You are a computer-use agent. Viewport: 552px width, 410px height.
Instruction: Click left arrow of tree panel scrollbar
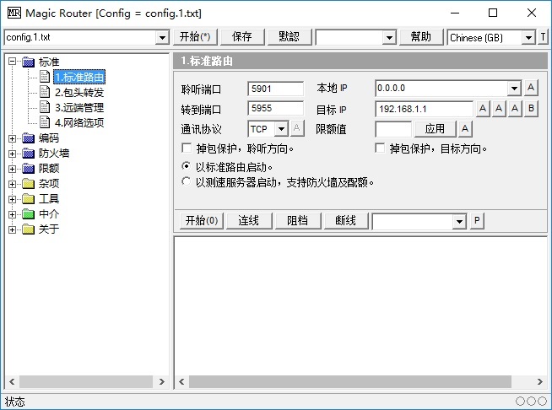pos(13,381)
